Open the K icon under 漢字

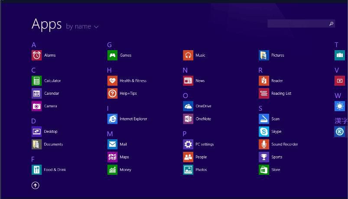point(340,132)
